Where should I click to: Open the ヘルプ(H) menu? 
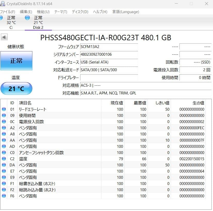(100, 12)
